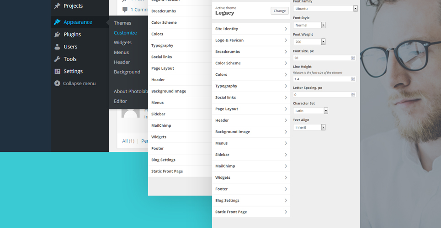The width and height of the screenshot is (441, 228).
Task: Expand the Site Identity chevron
Action: (x=286, y=29)
